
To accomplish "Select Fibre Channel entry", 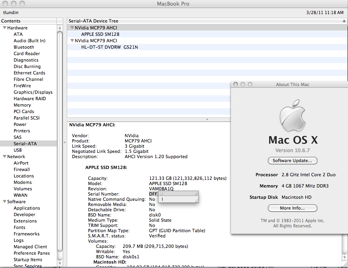I will 28,79.
